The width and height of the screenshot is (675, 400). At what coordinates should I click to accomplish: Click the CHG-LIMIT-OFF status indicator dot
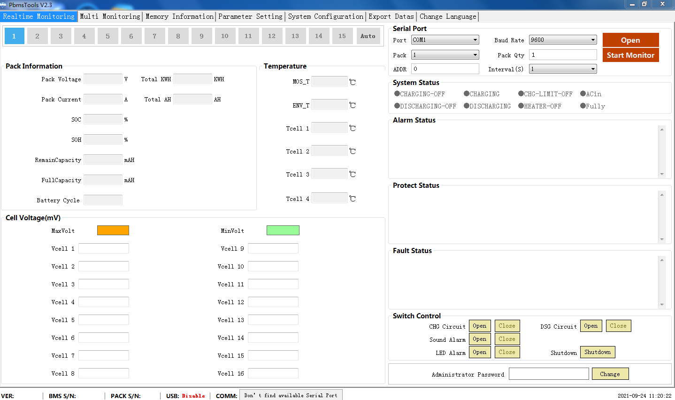pyautogui.click(x=521, y=93)
